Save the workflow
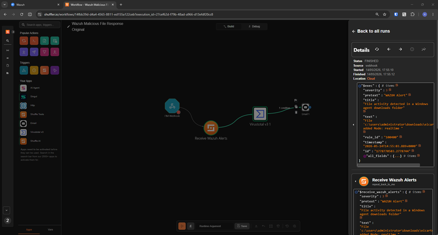Viewport: 438px width, 235px height. click(242, 226)
